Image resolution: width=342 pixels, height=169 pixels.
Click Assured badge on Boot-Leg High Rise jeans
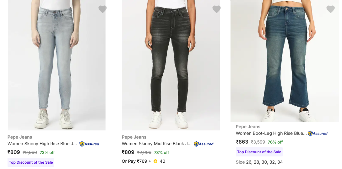pyautogui.click(x=318, y=134)
